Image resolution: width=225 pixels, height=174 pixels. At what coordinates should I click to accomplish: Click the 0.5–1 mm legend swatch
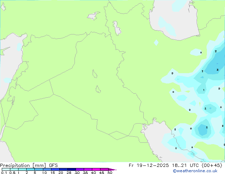click(14, 169)
